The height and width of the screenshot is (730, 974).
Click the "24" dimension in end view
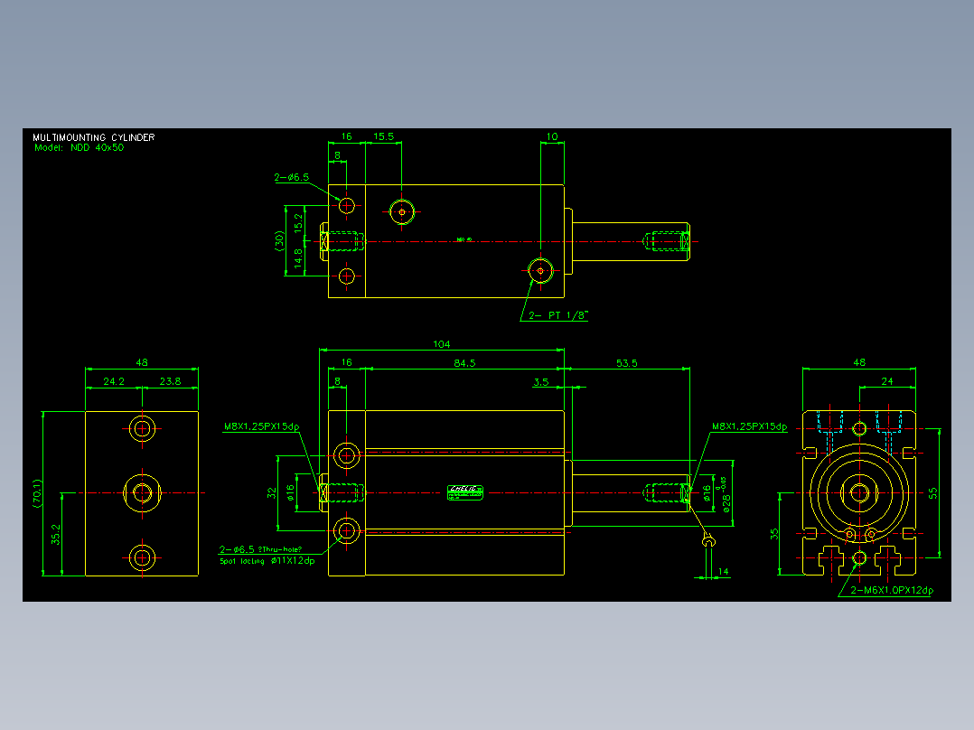[886, 381]
